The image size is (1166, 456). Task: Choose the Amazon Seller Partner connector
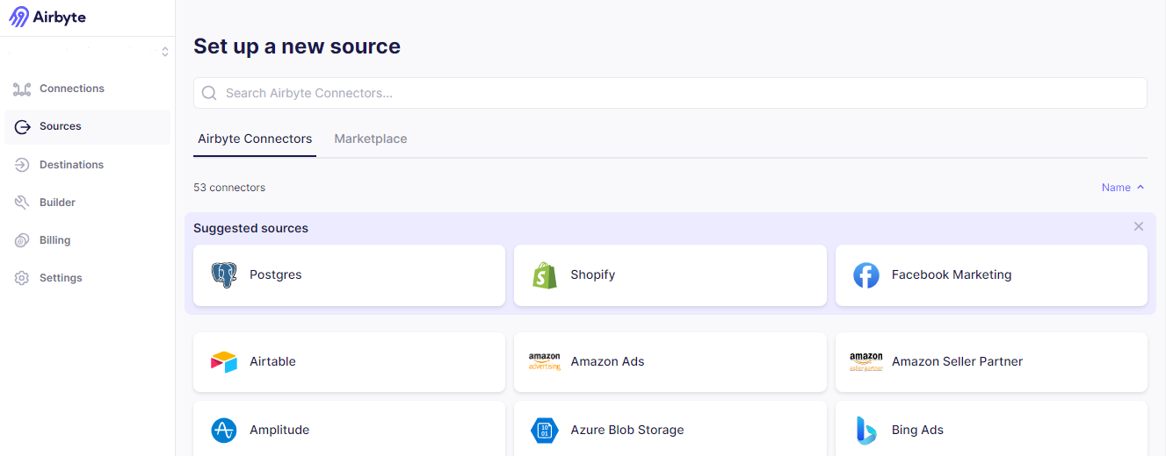tap(991, 362)
